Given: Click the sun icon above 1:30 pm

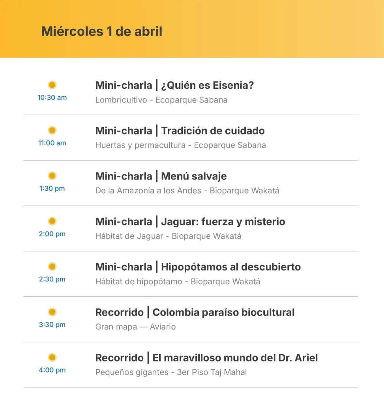Looking at the screenshot, I should coord(52,176).
